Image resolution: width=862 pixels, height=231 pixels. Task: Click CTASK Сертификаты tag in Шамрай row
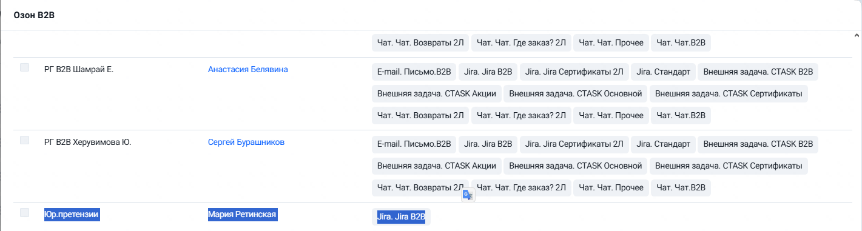(729, 93)
